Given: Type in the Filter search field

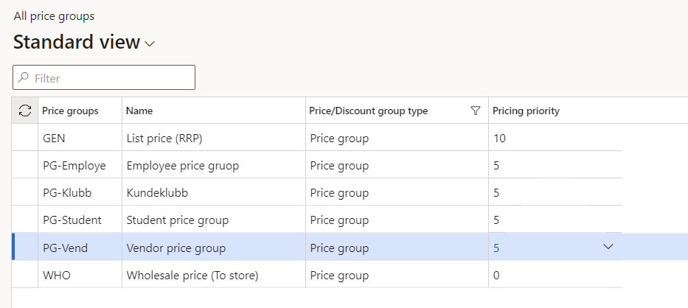Looking at the screenshot, I should click(111, 78).
